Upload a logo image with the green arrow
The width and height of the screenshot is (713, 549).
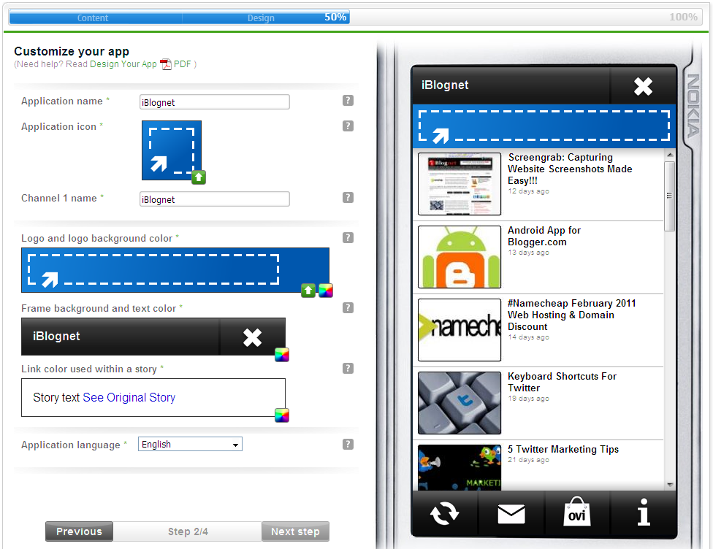[x=308, y=291]
